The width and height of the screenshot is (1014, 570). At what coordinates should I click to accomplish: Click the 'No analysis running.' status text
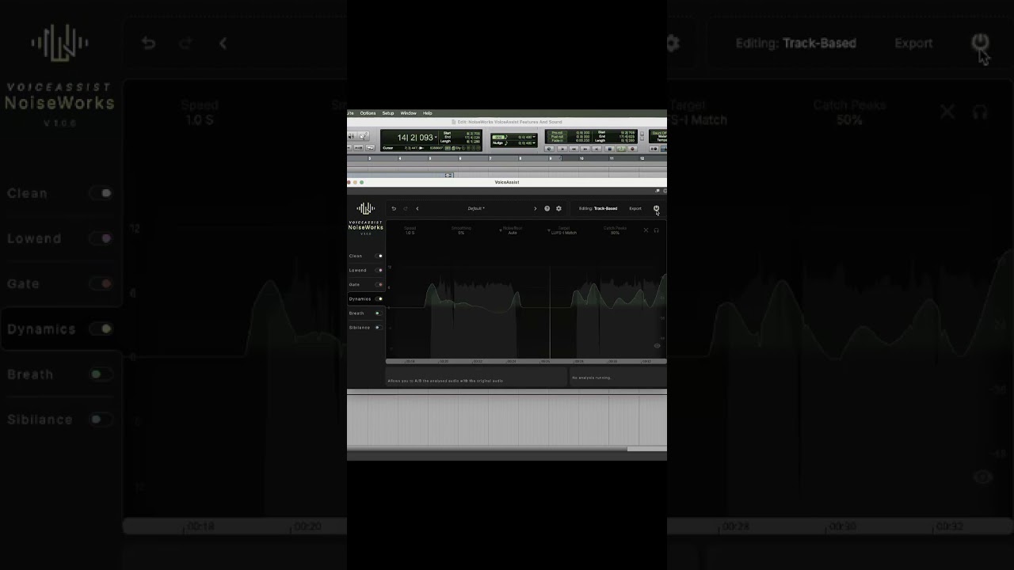click(x=592, y=378)
